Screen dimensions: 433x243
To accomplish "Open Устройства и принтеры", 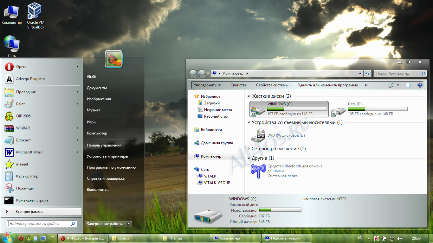I will pyautogui.click(x=107, y=156).
